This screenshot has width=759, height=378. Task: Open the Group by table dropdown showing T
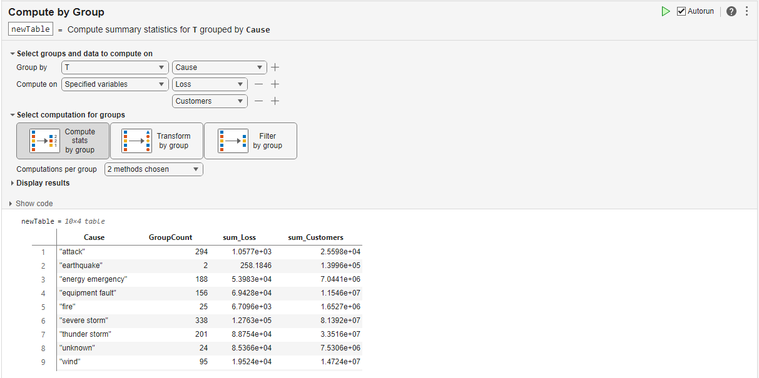click(x=115, y=67)
